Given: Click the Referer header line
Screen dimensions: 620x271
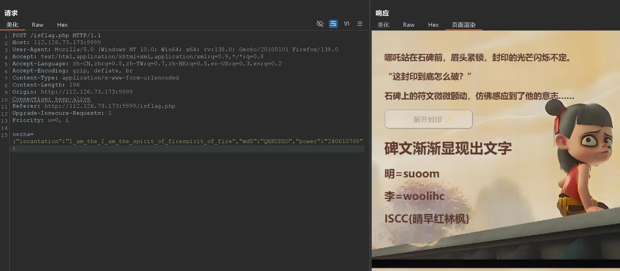Looking at the screenshot, I should tap(94, 106).
